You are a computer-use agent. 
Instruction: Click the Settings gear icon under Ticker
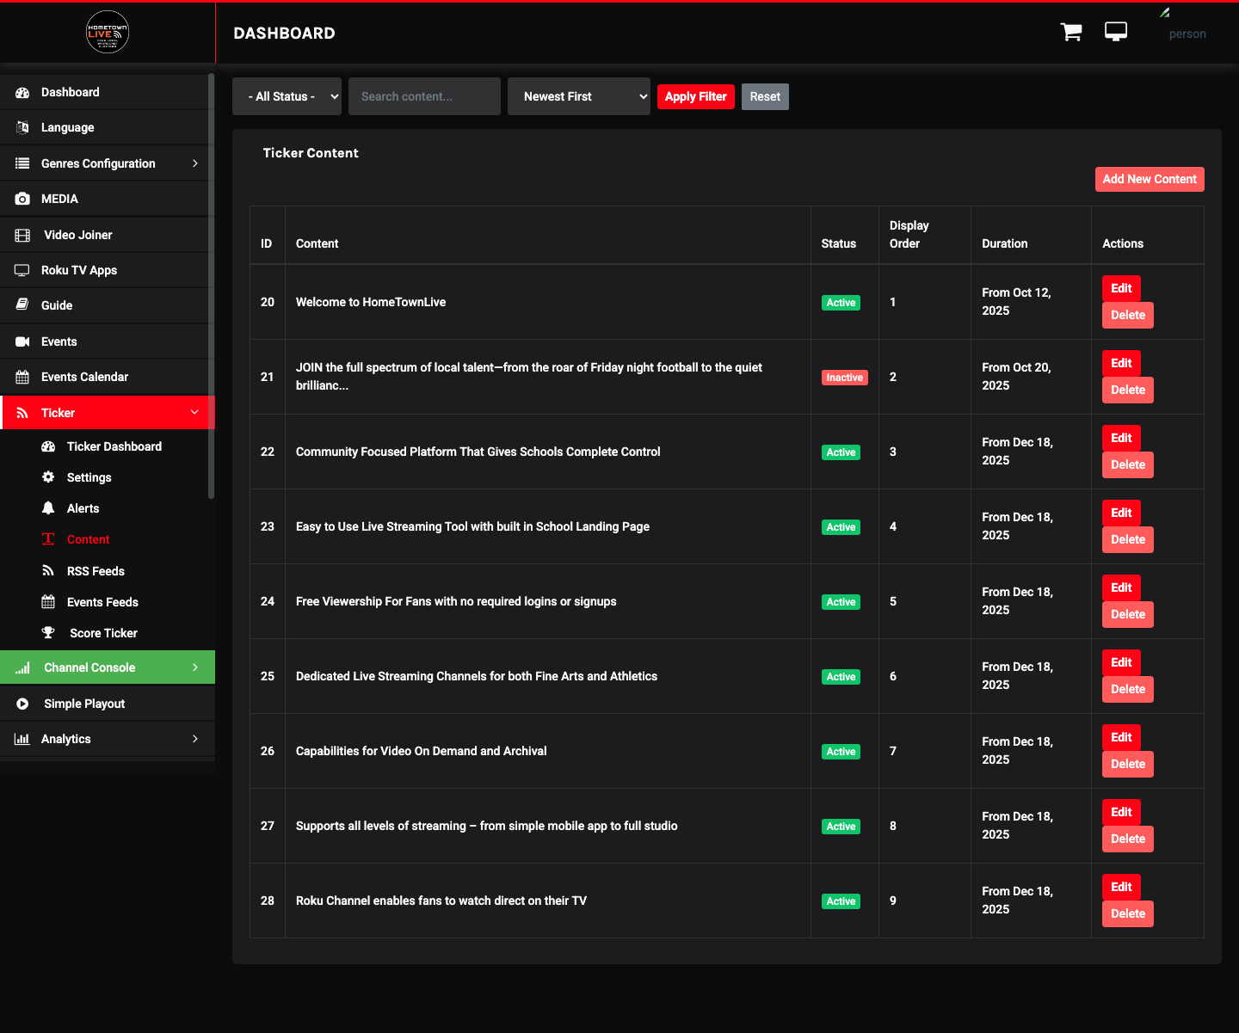tap(48, 477)
